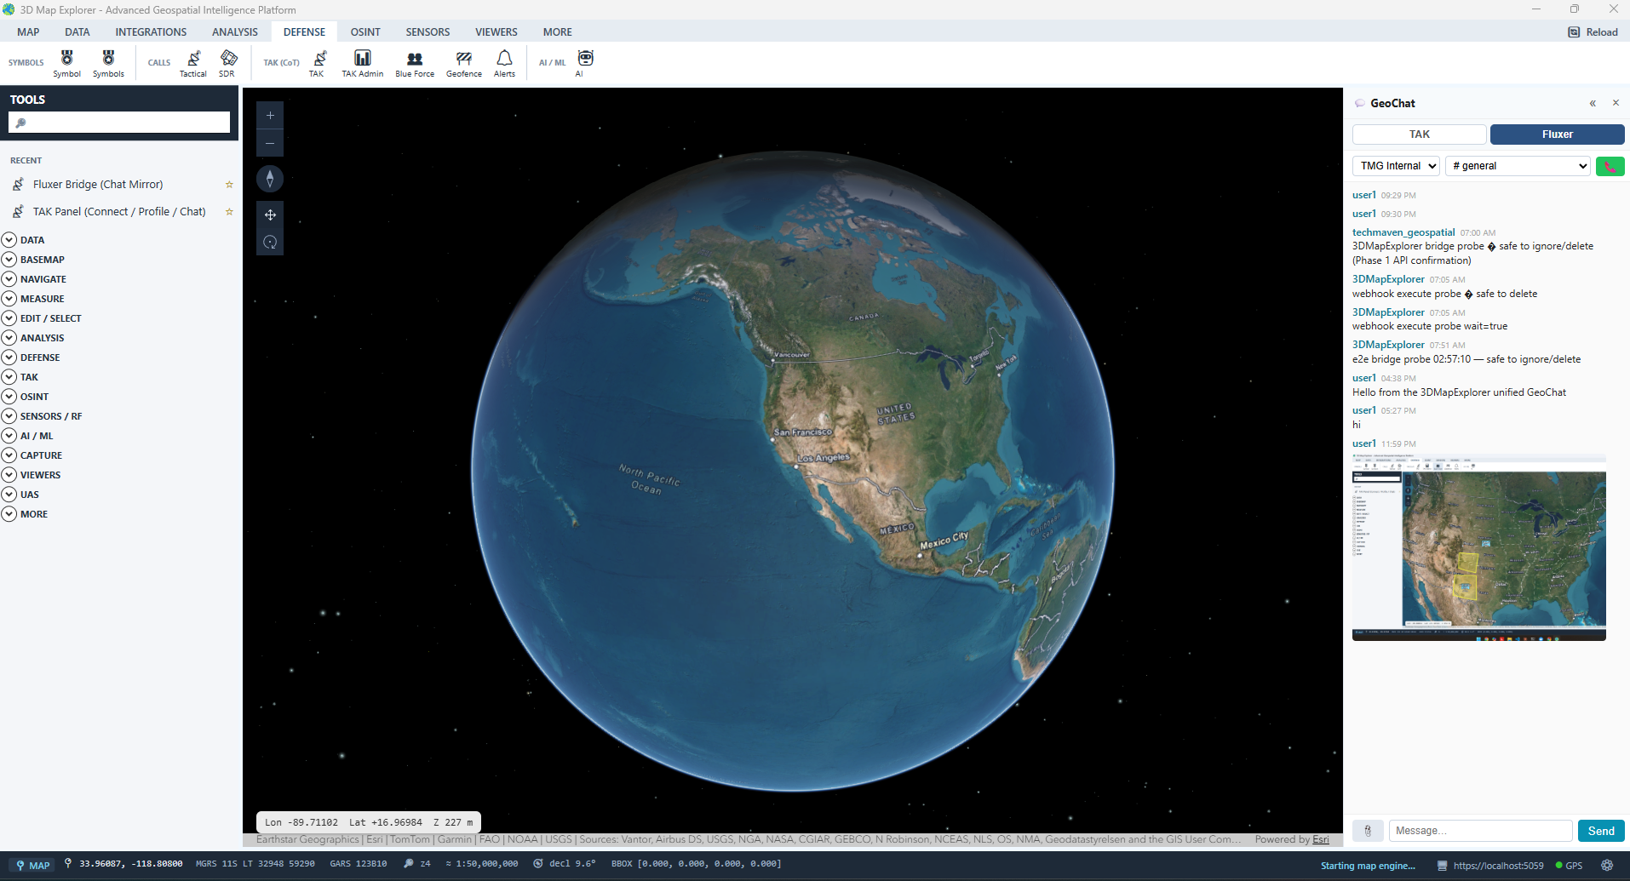Click the 1:50,000,000 scale readout
This screenshot has width=1630, height=881.
(x=482, y=864)
